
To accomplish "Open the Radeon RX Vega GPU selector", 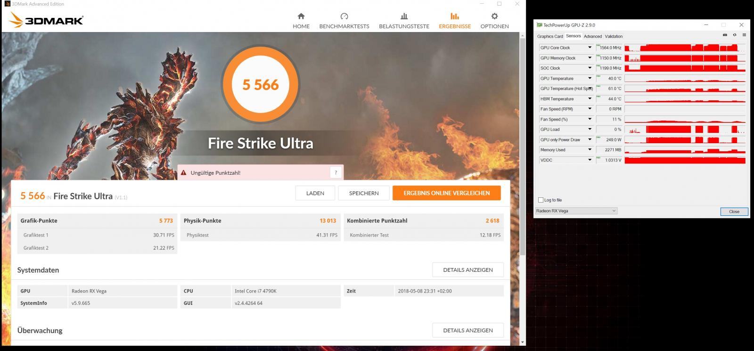I will click(576, 211).
